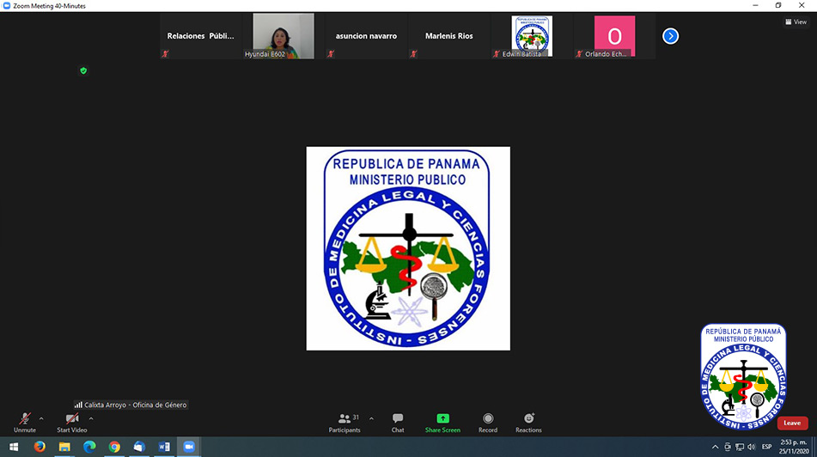817x457 pixels.
Task: Select Edwin Batista participant tile
Action: tap(532, 36)
